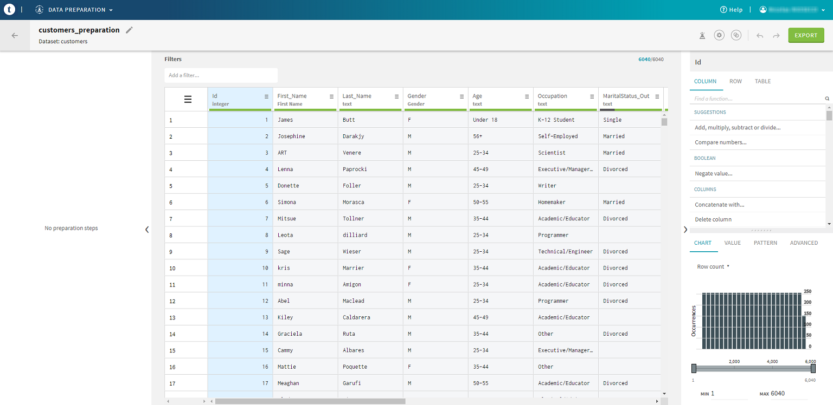Click the back arrow to leave preparation

[x=15, y=35]
